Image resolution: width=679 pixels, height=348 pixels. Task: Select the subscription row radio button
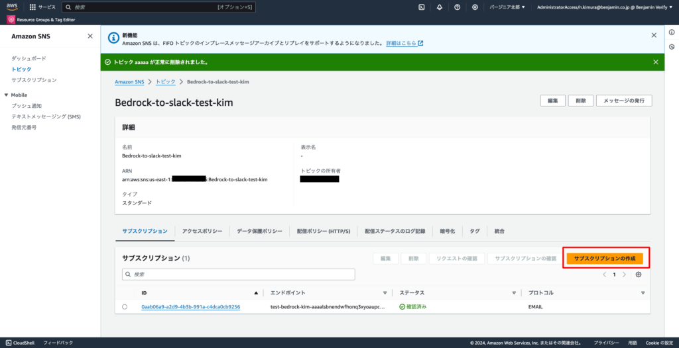(125, 307)
